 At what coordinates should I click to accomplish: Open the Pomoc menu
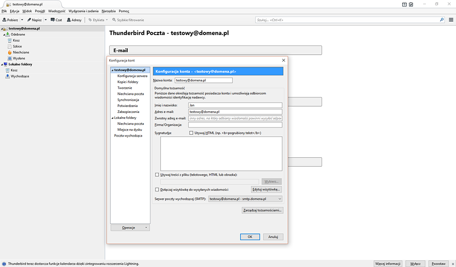[124, 11]
